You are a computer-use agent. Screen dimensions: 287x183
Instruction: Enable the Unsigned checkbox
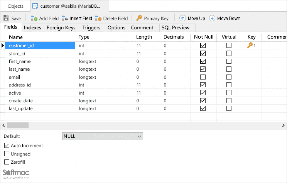[x=7, y=154]
